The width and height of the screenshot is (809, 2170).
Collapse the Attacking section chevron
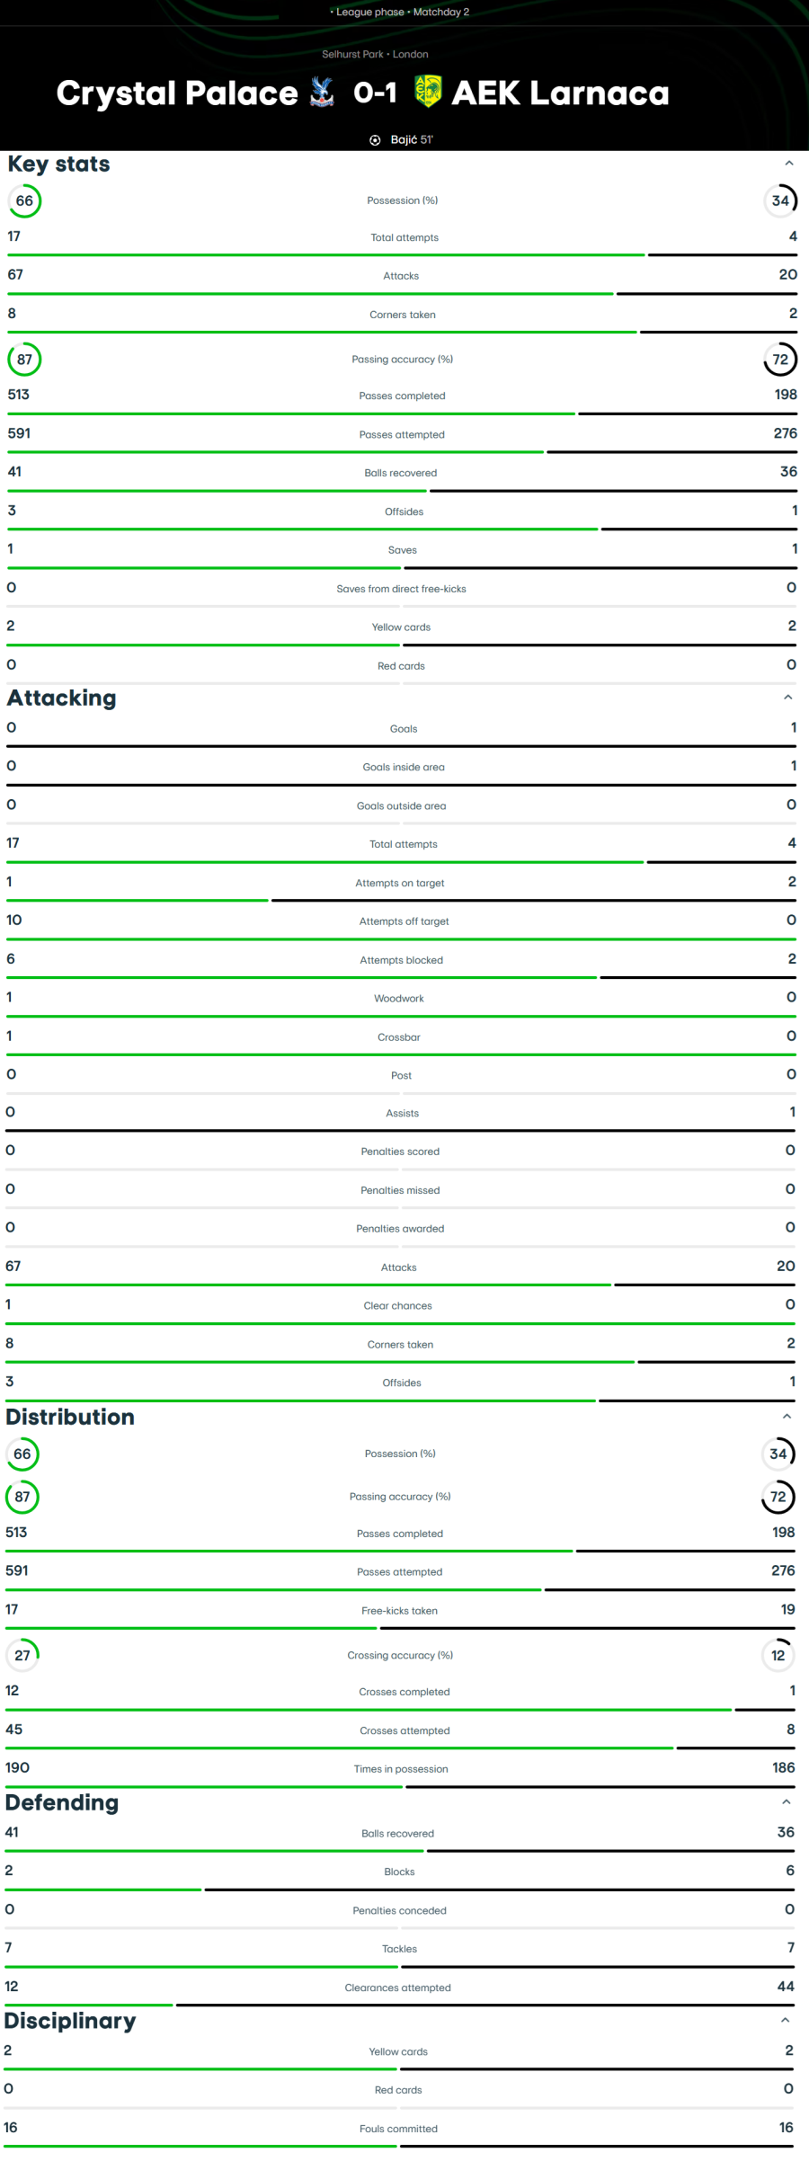pos(788,698)
